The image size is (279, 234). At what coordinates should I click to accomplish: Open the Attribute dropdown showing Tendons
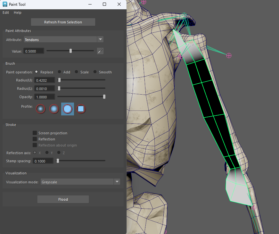60,39
